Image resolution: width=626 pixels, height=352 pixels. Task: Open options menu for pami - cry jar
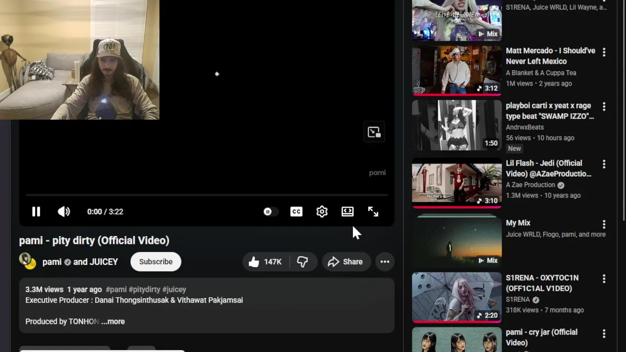pyautogui.click(x=604, y=333)
